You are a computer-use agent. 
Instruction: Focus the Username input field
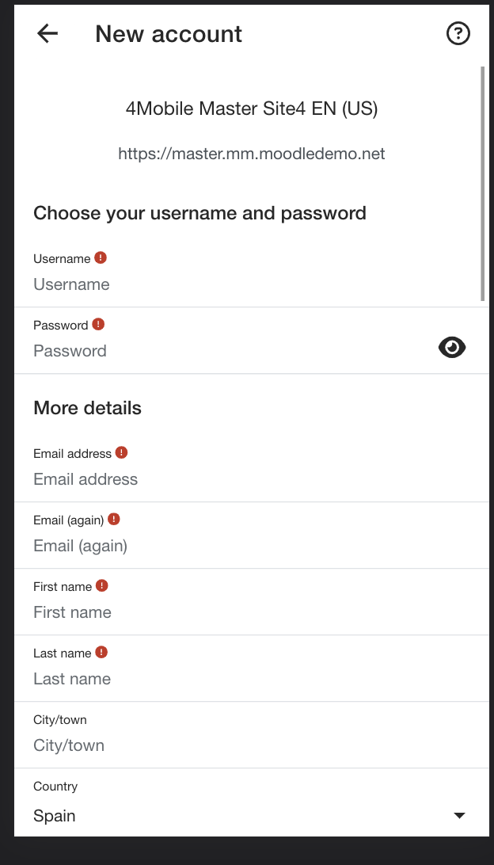click(251, 284)
